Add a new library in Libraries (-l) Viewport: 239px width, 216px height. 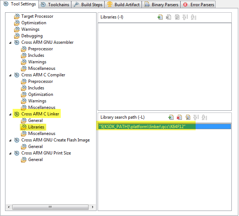160,17
